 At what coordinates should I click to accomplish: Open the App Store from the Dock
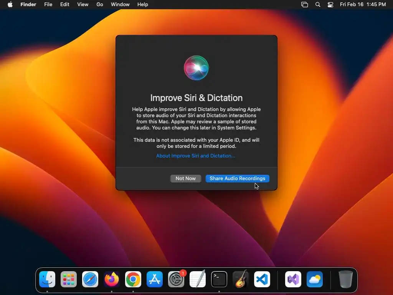155,279
